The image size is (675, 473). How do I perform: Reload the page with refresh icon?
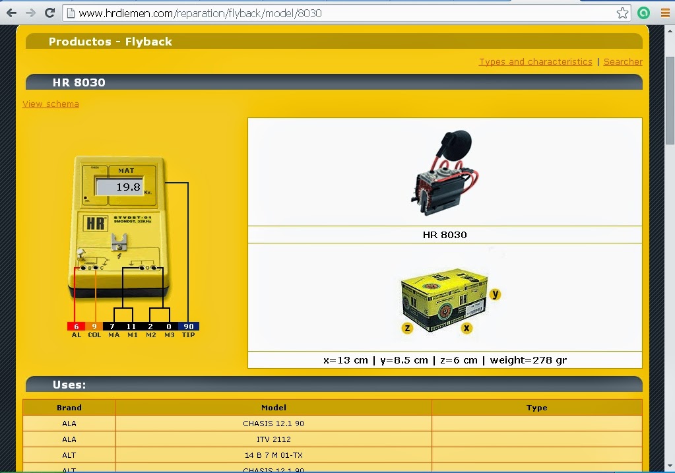click(x=50, y=13)
